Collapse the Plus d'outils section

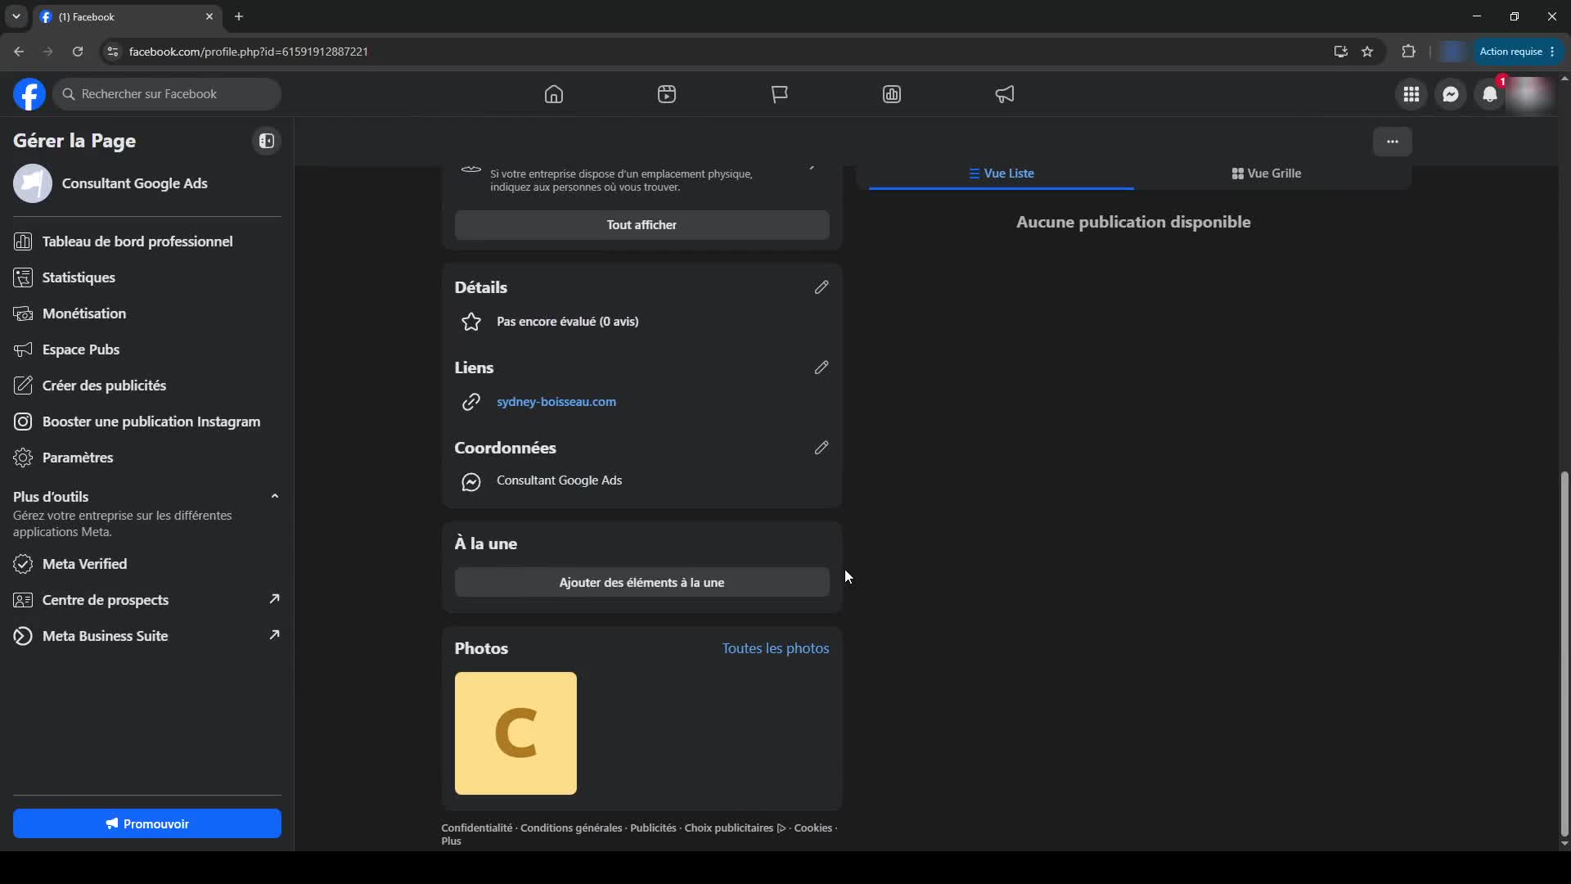[275, 496]
